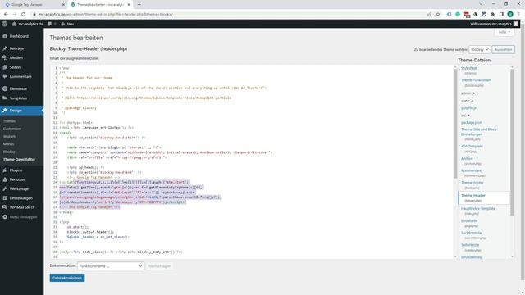This screenshot has width=525, height=295.
Task: Open Theme-Funktionen file
Action: coord(476,80)
